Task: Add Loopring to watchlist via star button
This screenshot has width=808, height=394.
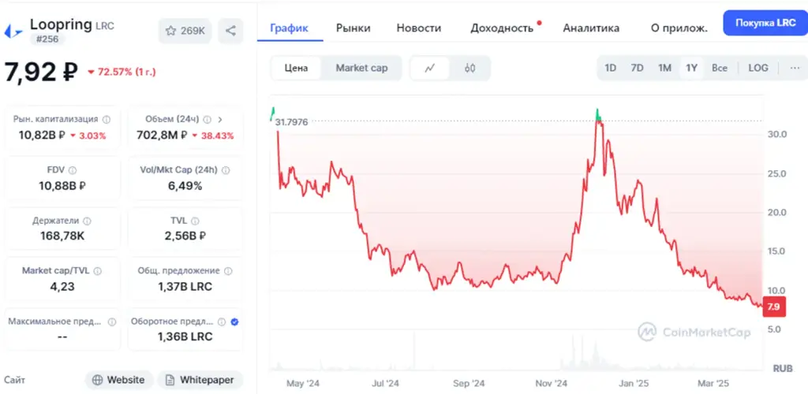Action: 185,31
